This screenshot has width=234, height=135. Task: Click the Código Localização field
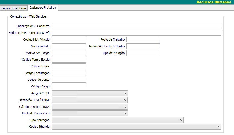coord(69,73)
